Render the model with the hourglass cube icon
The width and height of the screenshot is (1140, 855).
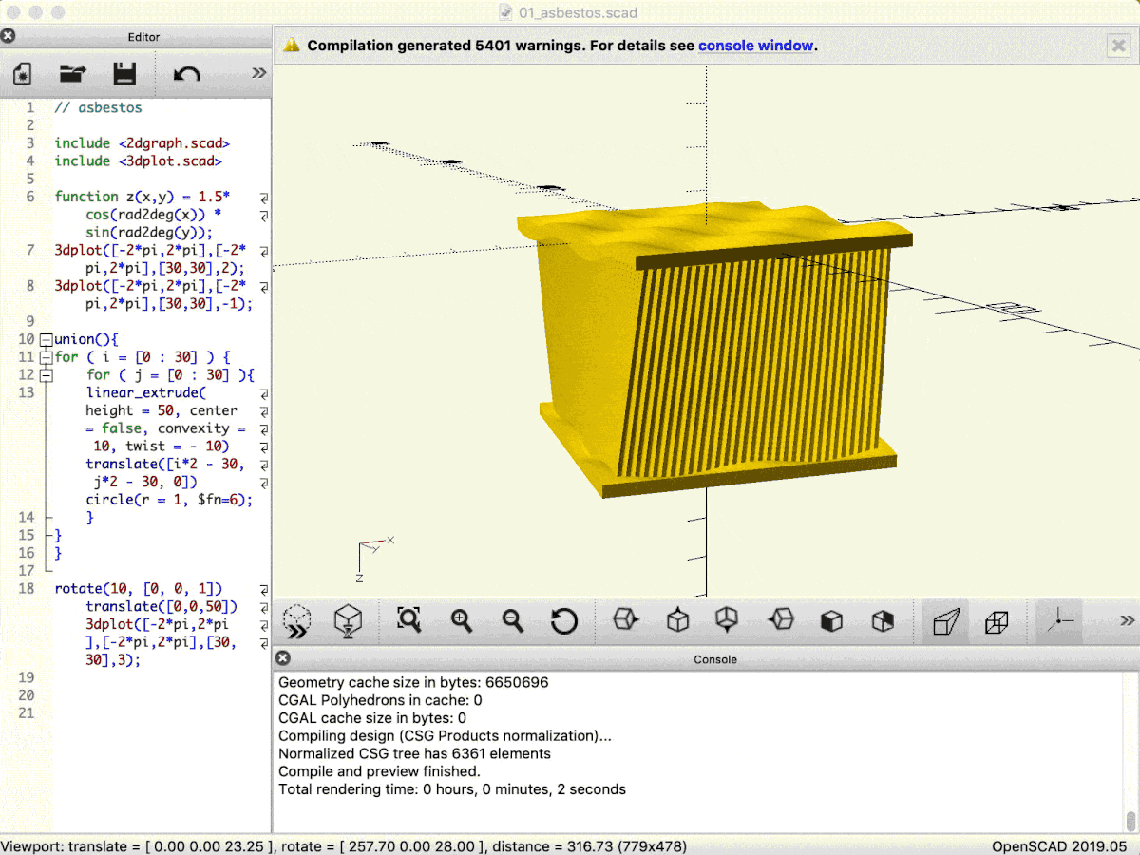(349, 621)
